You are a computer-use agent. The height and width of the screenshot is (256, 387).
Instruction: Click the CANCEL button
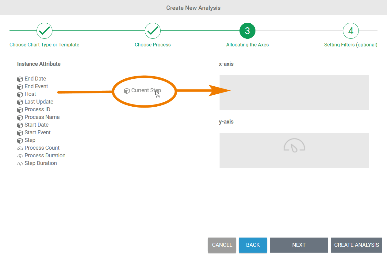pyautogui.click(x=222, y=245)
